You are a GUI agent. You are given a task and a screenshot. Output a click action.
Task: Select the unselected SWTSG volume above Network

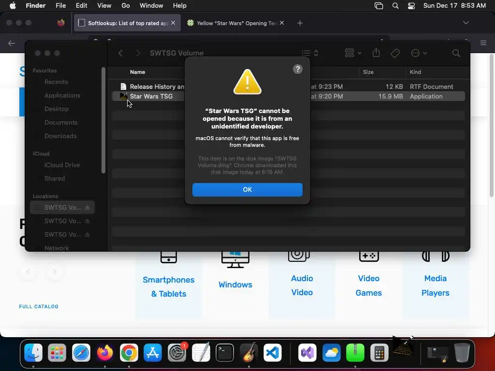coord(62,234)
